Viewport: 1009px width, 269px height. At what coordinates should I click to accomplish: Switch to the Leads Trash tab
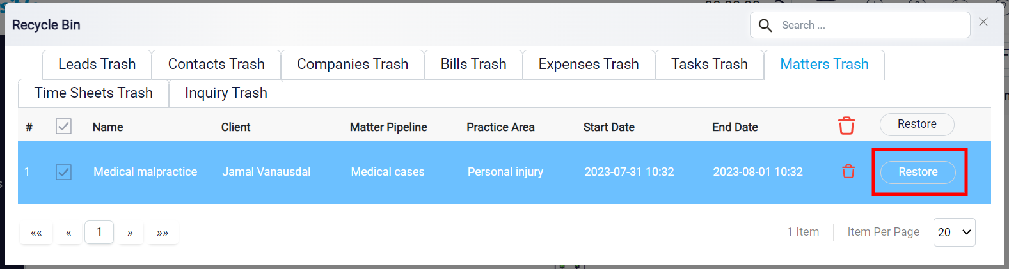[97, 65]
